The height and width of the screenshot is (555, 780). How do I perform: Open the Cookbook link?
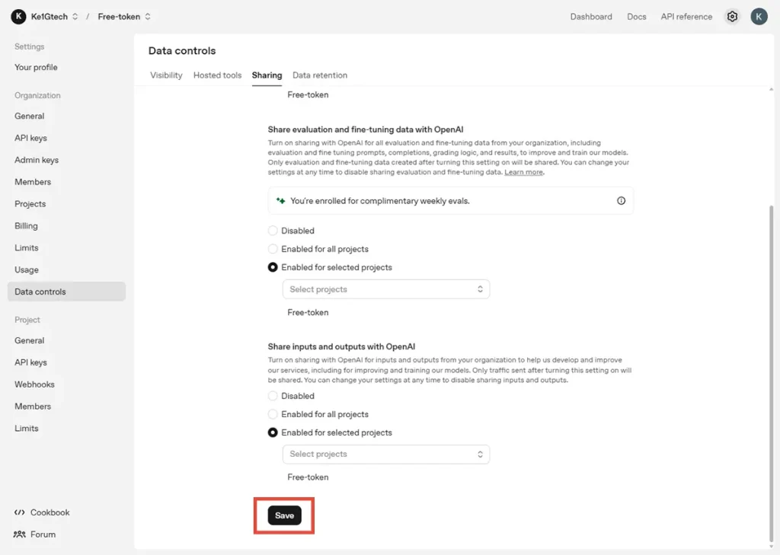[x=50, y=512]
